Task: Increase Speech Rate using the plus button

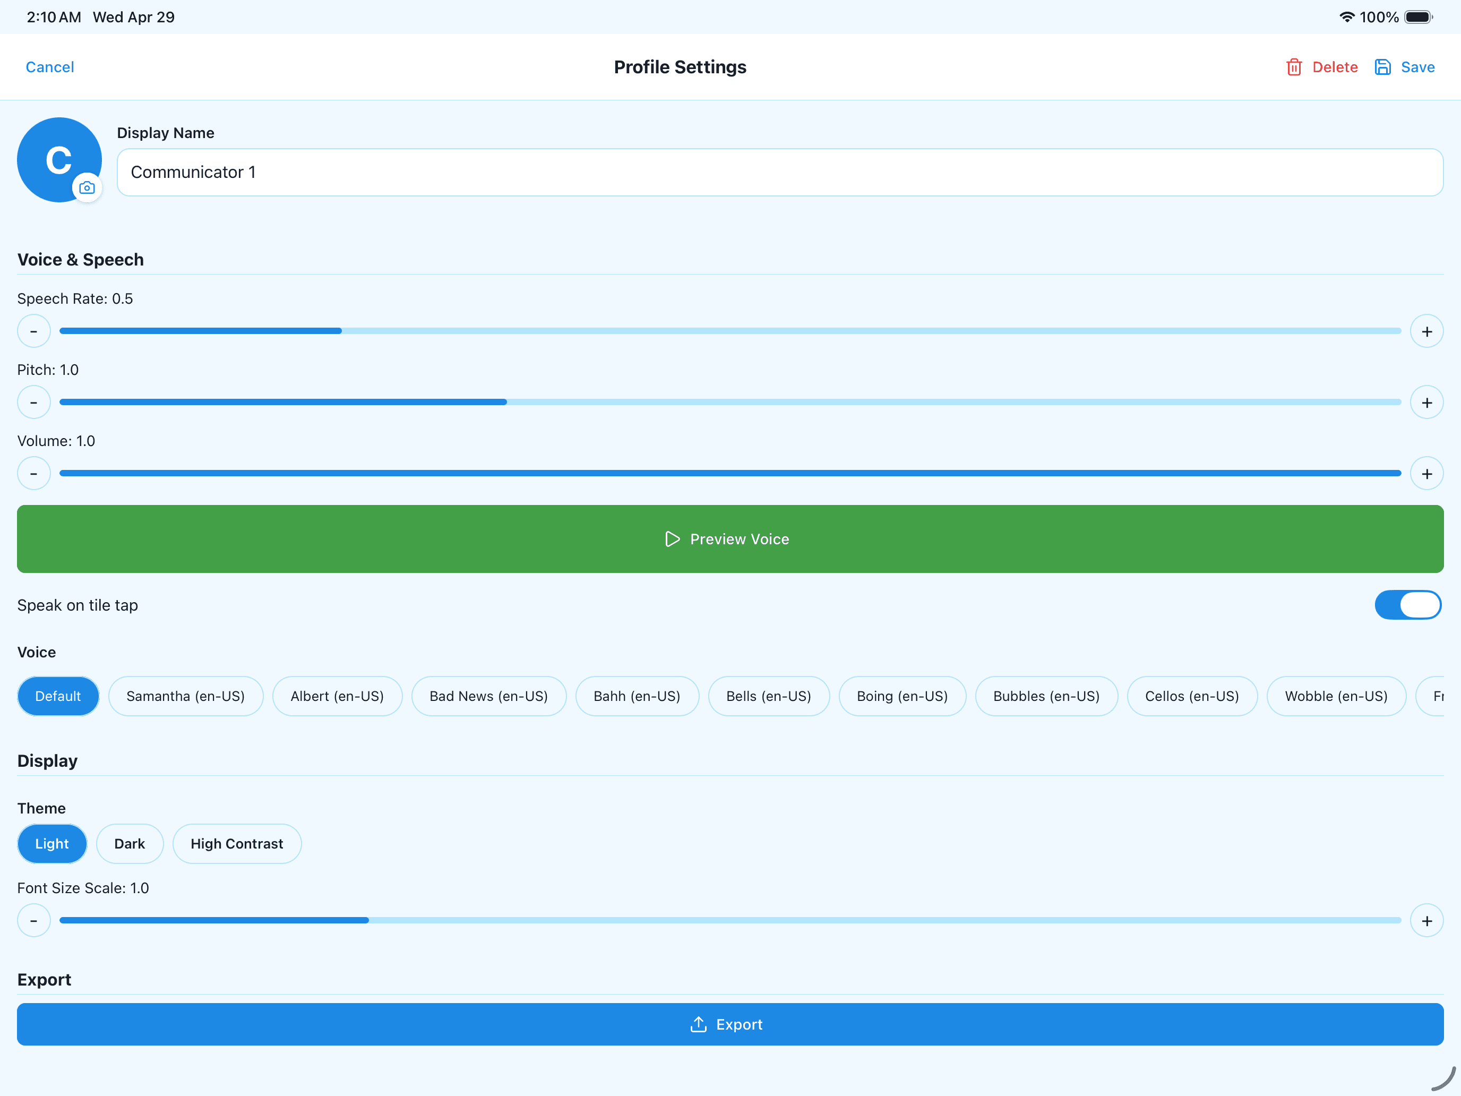Action: 1426,331
